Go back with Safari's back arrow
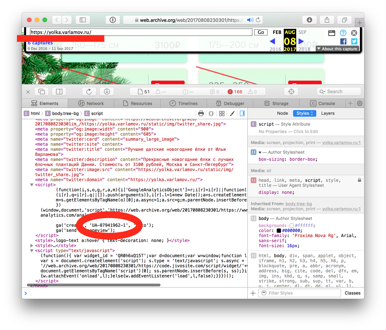The height and width of the screenshot is (330, 386). (57, 20)
